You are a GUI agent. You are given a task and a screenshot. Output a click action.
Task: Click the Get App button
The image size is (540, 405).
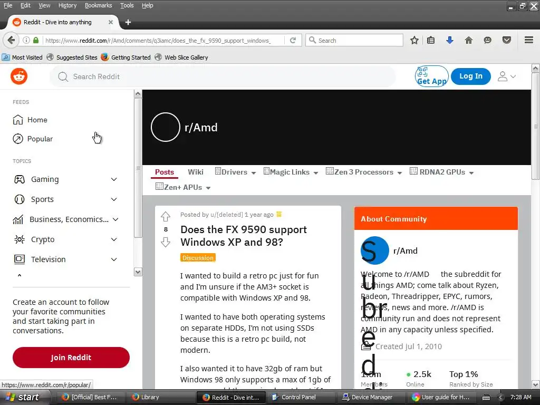pos(431,76)
